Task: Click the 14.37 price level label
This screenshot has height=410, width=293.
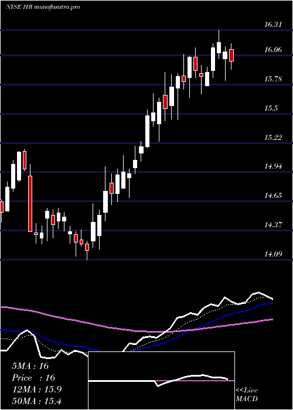Action: (273, 225)
